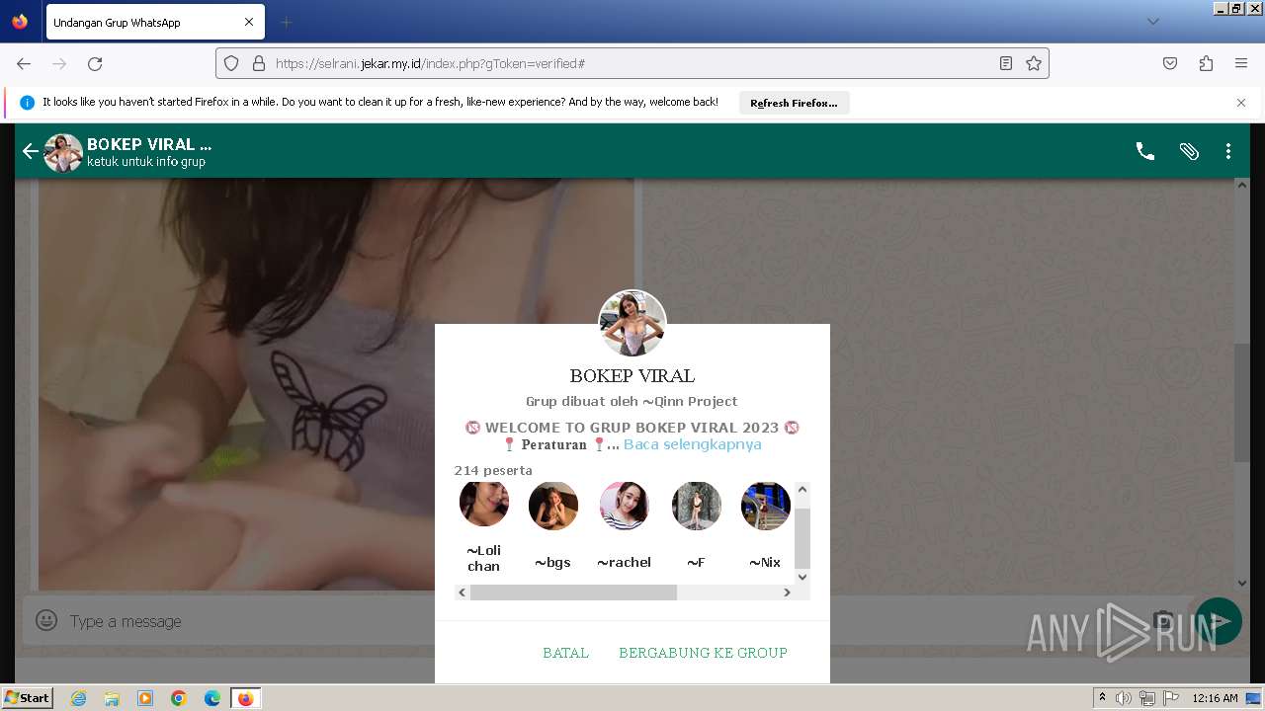Image resolution: width=1265 pixels, height=711 pixels.
Task: Open the Windows Start button
Action: 28,698
